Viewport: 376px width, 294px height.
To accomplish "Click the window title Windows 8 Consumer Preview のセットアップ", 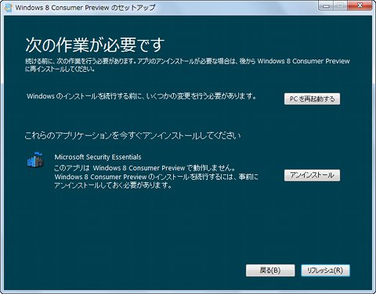I will (x=85, y=7).
